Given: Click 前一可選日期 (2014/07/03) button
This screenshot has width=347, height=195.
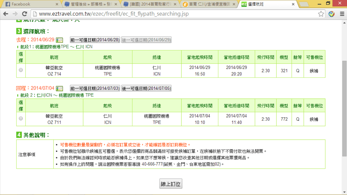Looking at the screenshot, I should [95, 88].
